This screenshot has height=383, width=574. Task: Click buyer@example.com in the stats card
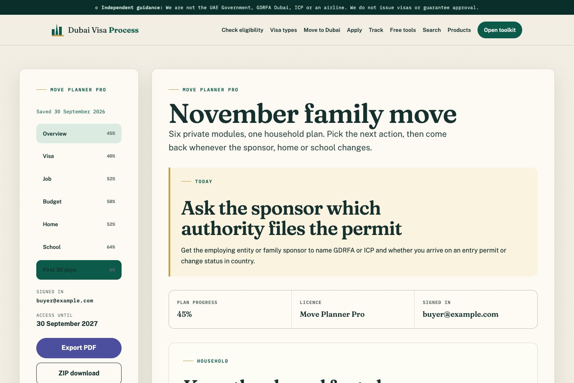(460, 314)
